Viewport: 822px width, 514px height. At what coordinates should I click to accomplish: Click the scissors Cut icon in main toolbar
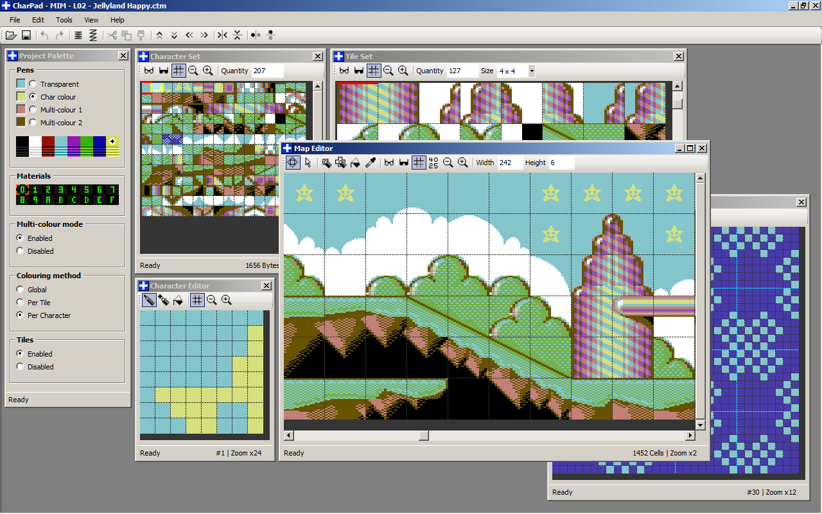tap(112, 35)
